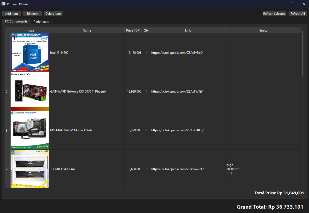The image size is (309, 213).
Task: Close the PC Build Planner window
Action: tap(304, 4)
